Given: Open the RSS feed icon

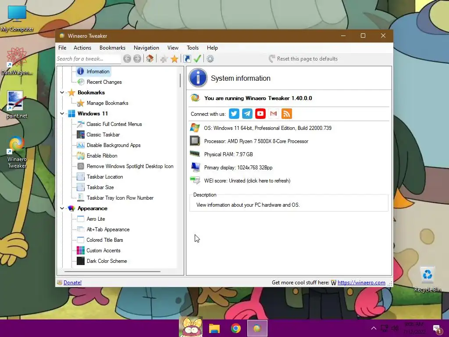Looking at the screenshot, I should (x=287, y=114).
